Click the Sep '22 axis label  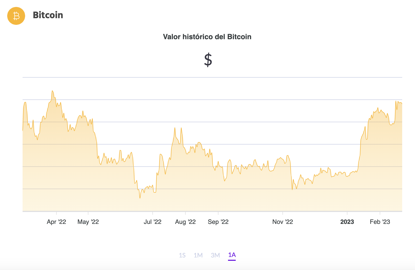point(218,222)
